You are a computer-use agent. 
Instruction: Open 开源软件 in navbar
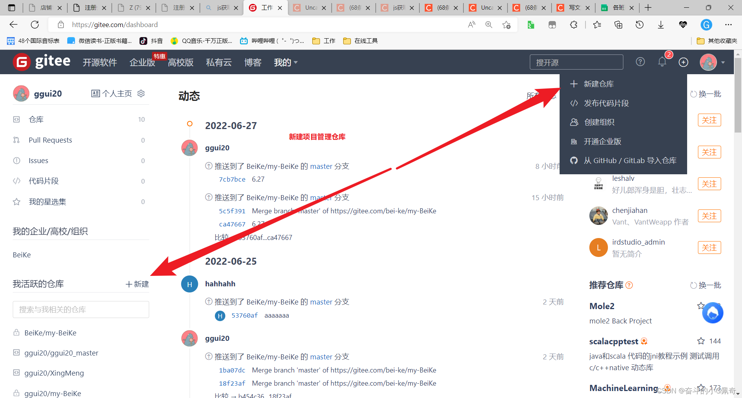tap(100, 62)
